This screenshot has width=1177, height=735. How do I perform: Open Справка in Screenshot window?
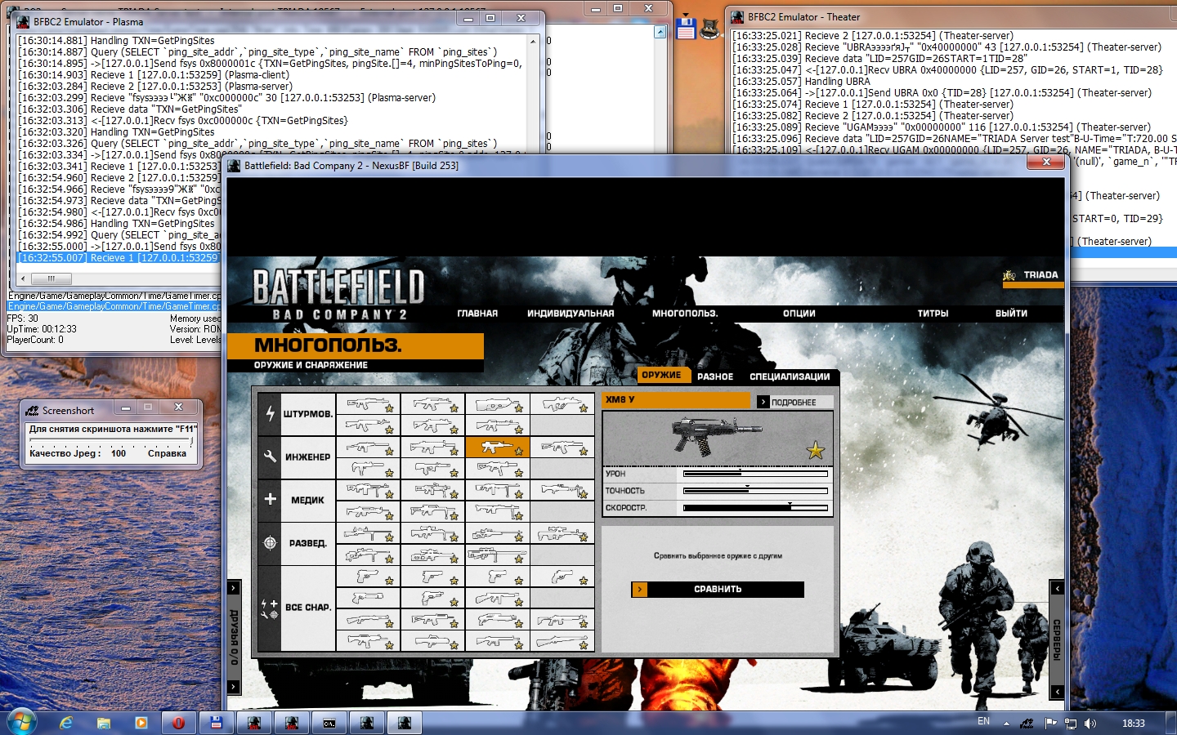(167, 453)
